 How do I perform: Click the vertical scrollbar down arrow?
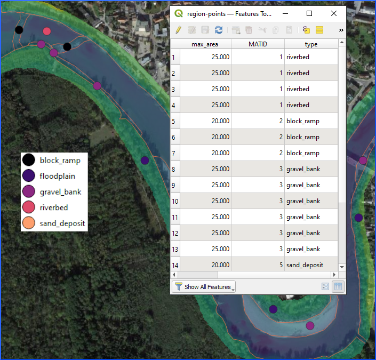[x=342, y=267]
